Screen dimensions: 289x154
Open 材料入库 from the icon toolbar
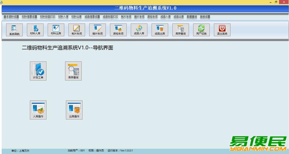(35, 30)
